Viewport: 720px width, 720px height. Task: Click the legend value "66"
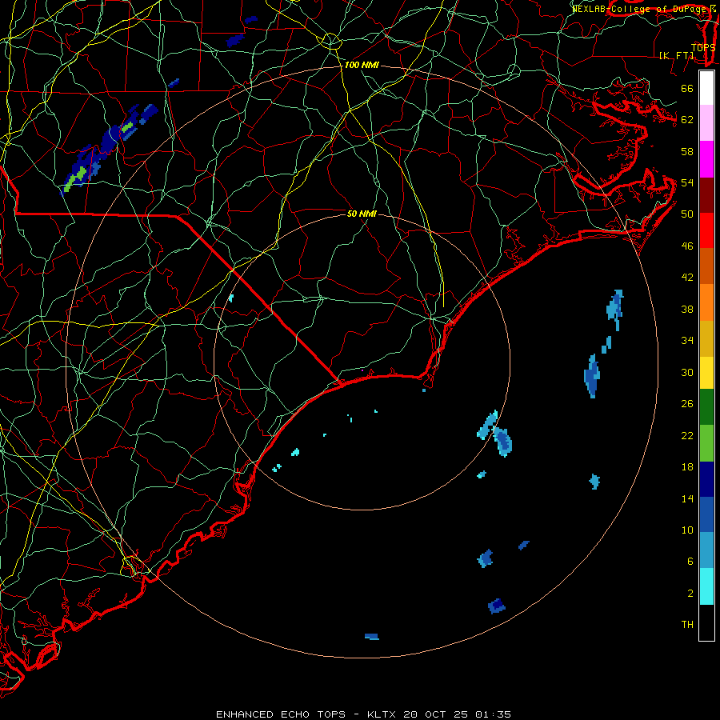pos(687,88)
